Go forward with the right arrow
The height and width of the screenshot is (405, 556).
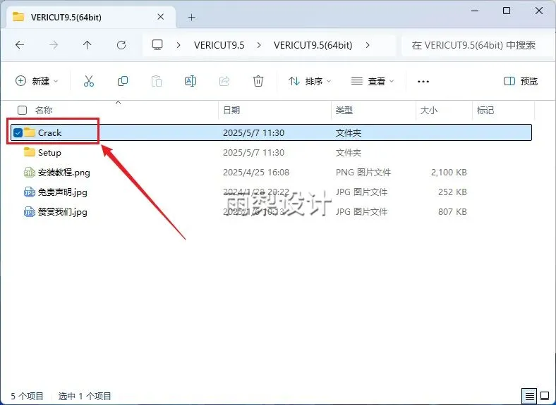[54, 45]
